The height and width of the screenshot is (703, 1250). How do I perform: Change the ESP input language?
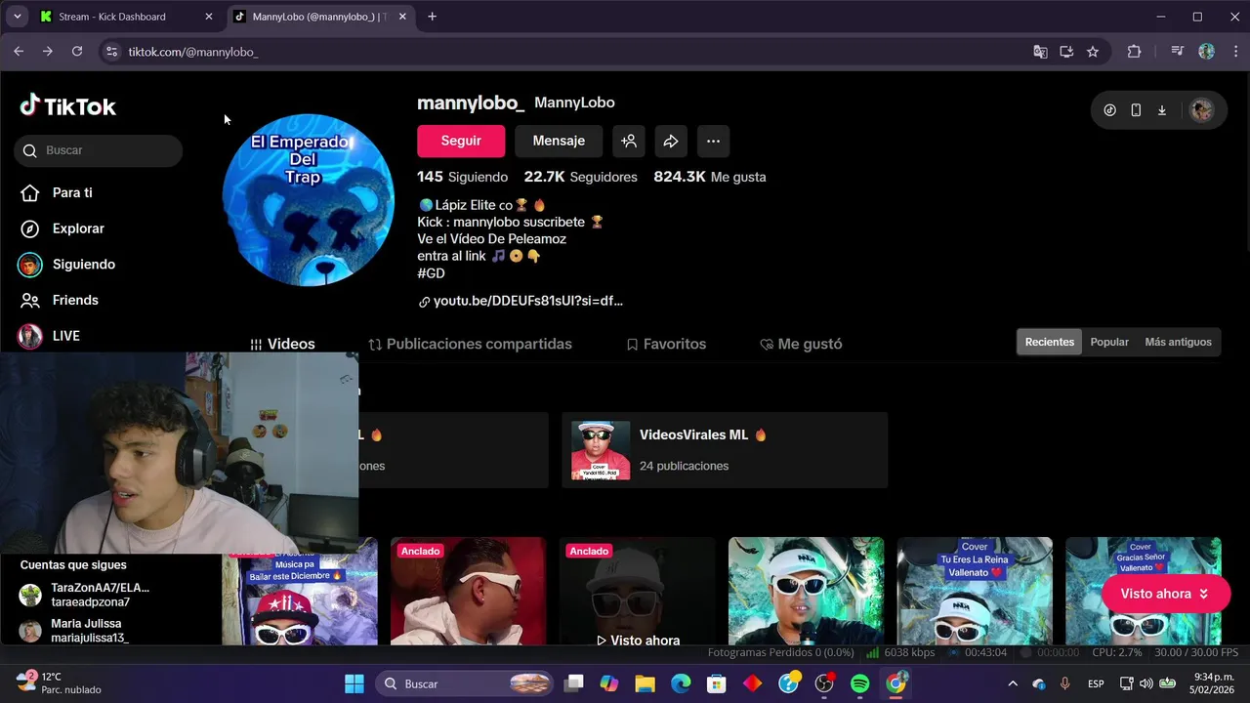pyautogui.click(x=1096, y=683)
